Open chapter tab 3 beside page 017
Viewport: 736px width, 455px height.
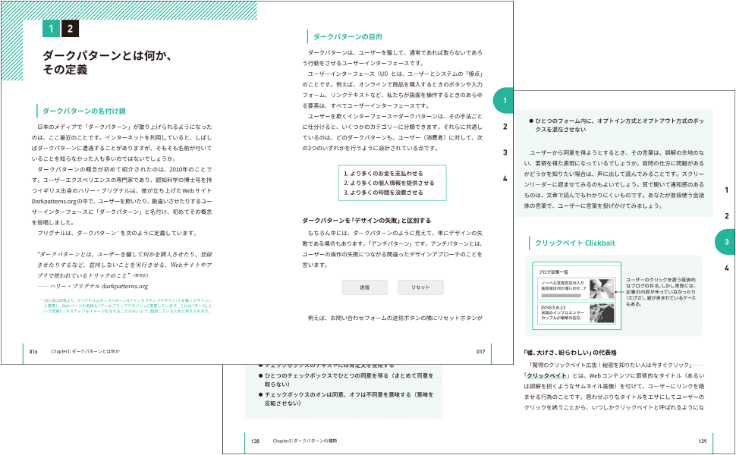click(505, 152)
